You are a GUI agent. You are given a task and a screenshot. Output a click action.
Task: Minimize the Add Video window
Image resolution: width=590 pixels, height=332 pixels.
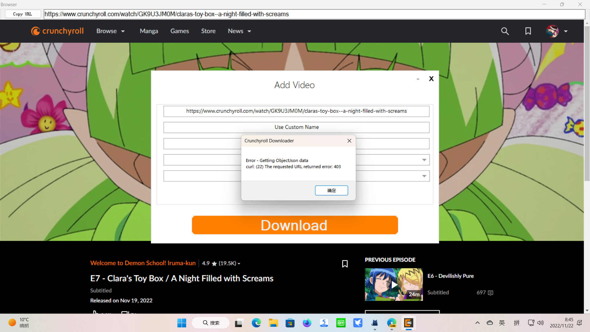pyautogui.click(x=418, y=79)
